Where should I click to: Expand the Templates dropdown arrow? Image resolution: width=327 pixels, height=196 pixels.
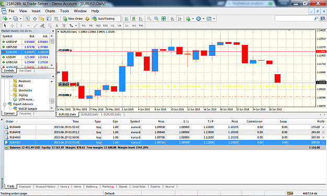(214, 19)
